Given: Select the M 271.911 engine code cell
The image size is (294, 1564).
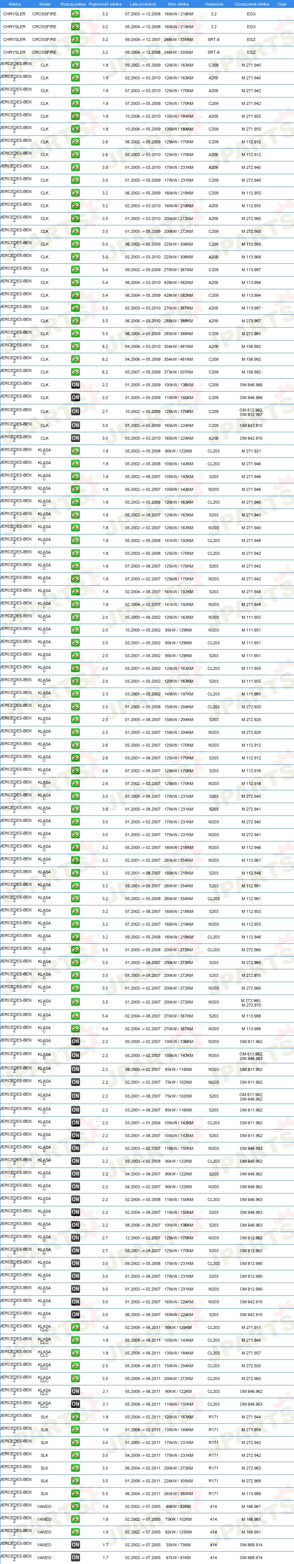Looking at the screenshot, I should click(x=252, y=1328).
